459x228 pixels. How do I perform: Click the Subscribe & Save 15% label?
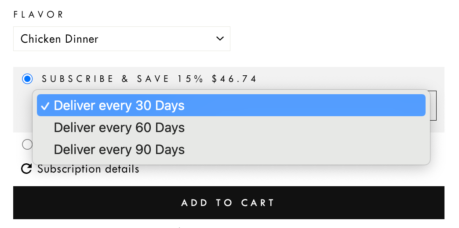point(149,79)
